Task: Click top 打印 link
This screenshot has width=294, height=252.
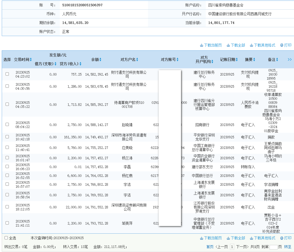Action: (288, 45)
